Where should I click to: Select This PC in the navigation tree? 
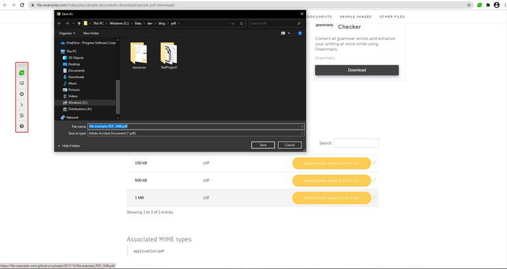coord(68,51)
